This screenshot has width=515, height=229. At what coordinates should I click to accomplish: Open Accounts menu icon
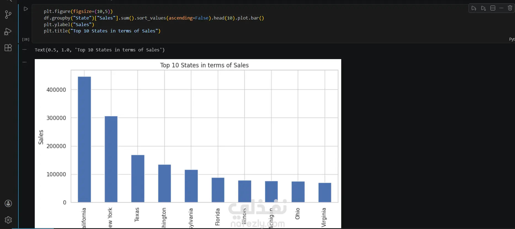8,203
